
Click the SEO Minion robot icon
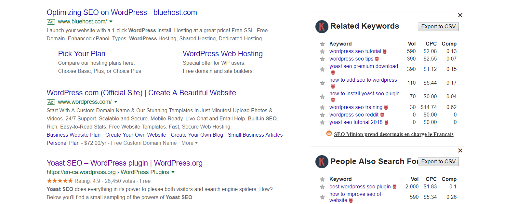pos(329,133)
